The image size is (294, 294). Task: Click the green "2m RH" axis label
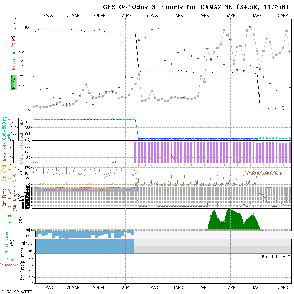tap(9, 219)
